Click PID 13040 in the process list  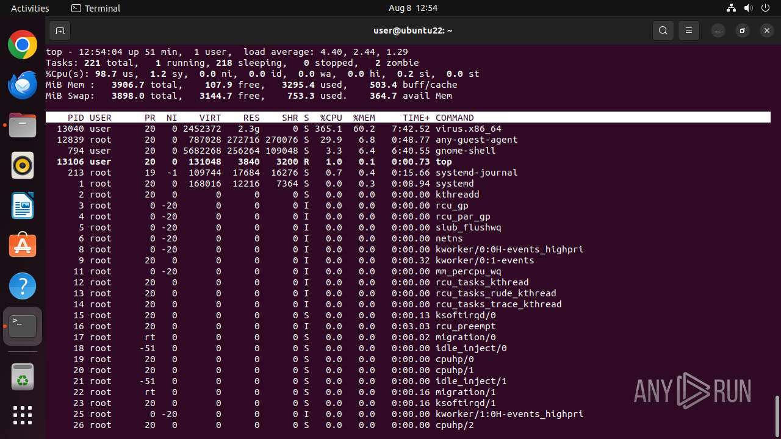click(x=70, y=129)
